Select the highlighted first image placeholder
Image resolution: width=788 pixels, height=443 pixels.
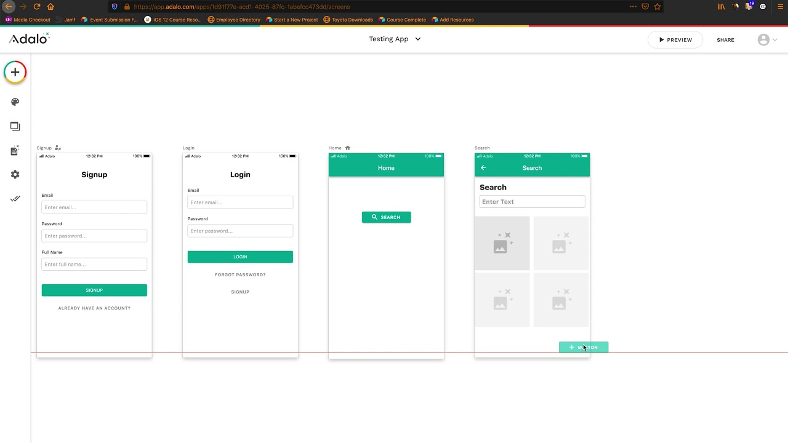(x=502, y=243)
